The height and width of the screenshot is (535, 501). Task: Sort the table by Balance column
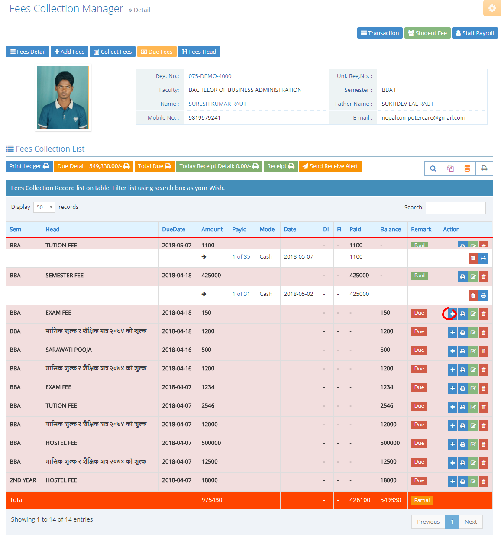click(x=391, y=230)
